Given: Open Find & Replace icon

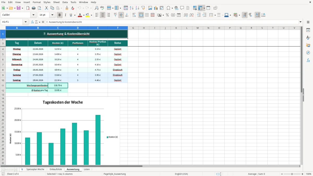Looking at the screenshot, I should 97,8.
